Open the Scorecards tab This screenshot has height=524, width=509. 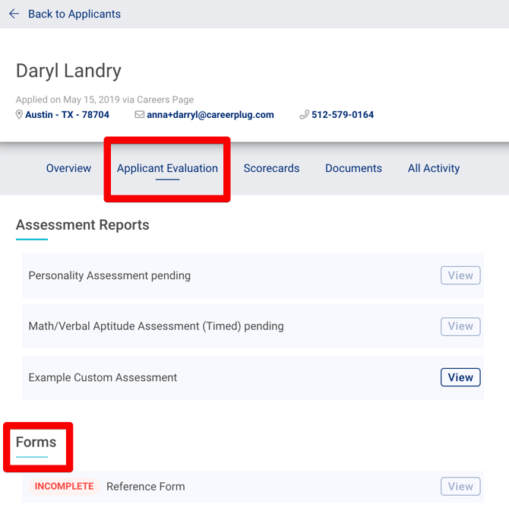271,168
